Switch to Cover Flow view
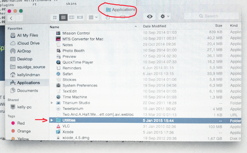 click(x=80, y=17)
